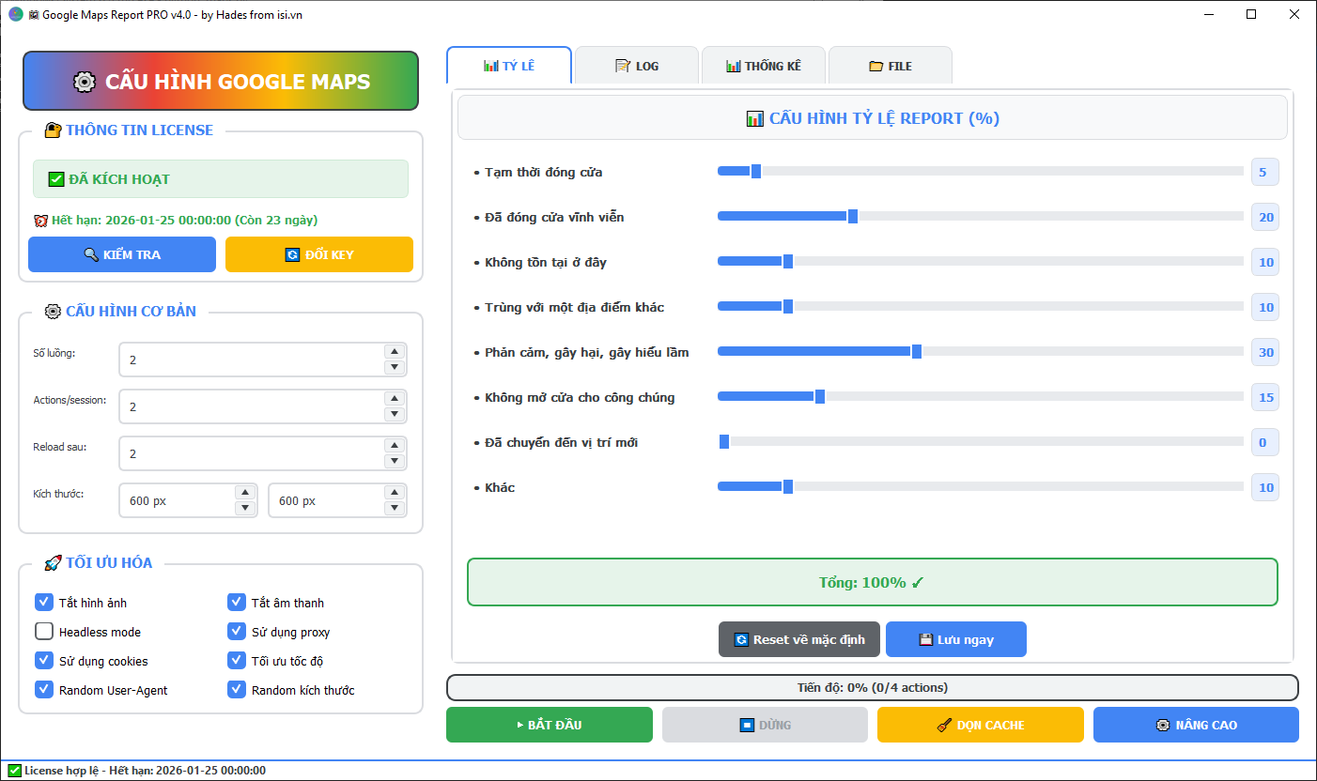Increase Số luồng with the up arrow

[x=395, y=353]
